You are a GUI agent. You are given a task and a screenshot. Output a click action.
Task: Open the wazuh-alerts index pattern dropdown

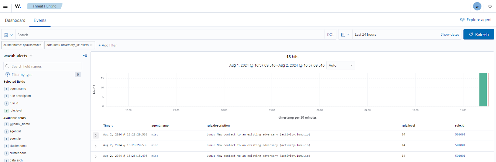point(18,56)
